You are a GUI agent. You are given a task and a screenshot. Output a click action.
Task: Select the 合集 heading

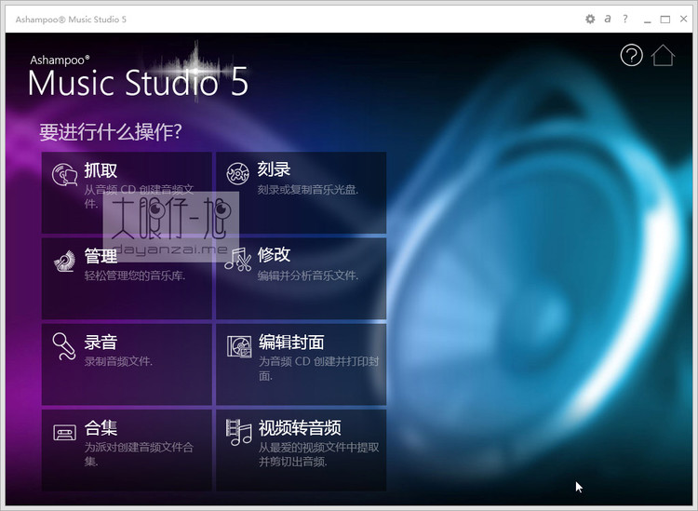click(x=101, y=428)
